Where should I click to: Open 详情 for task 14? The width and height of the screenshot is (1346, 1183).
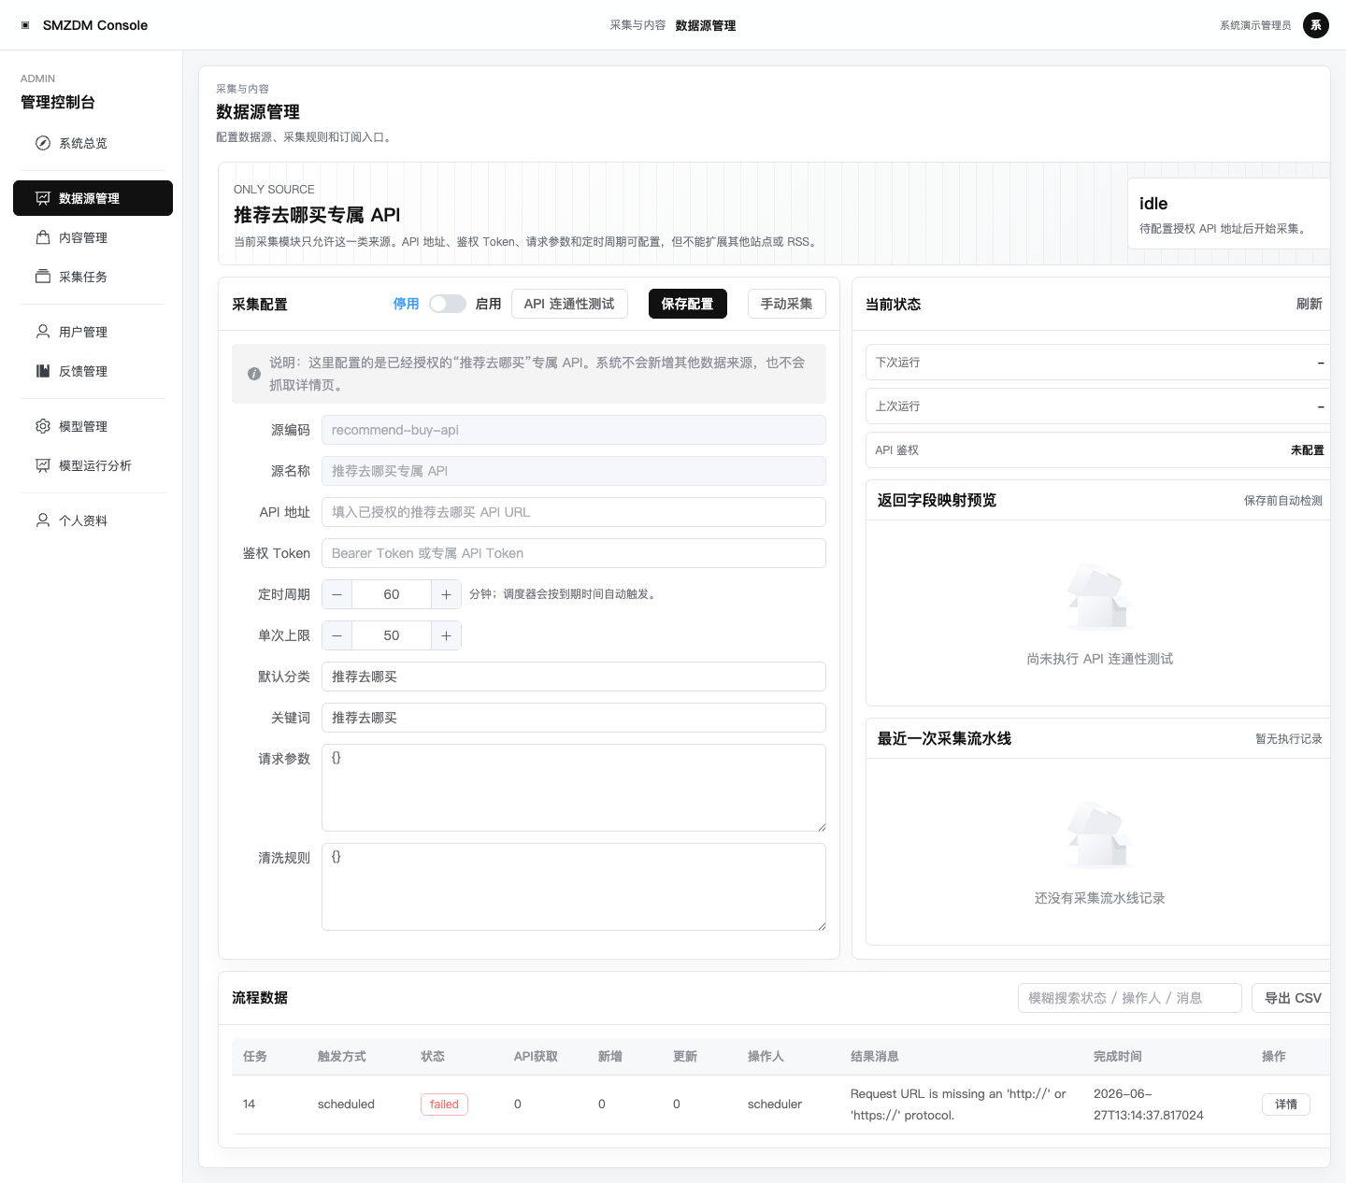pyautogui.click(x=1286, y=1105)
